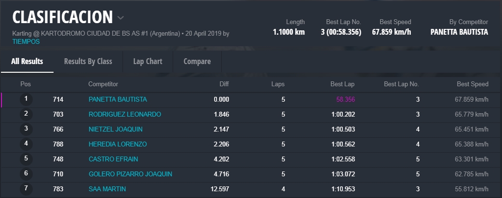Viewport: 502px width, 198px height.
Task: Go to the All Results tab
Action: 27,61
